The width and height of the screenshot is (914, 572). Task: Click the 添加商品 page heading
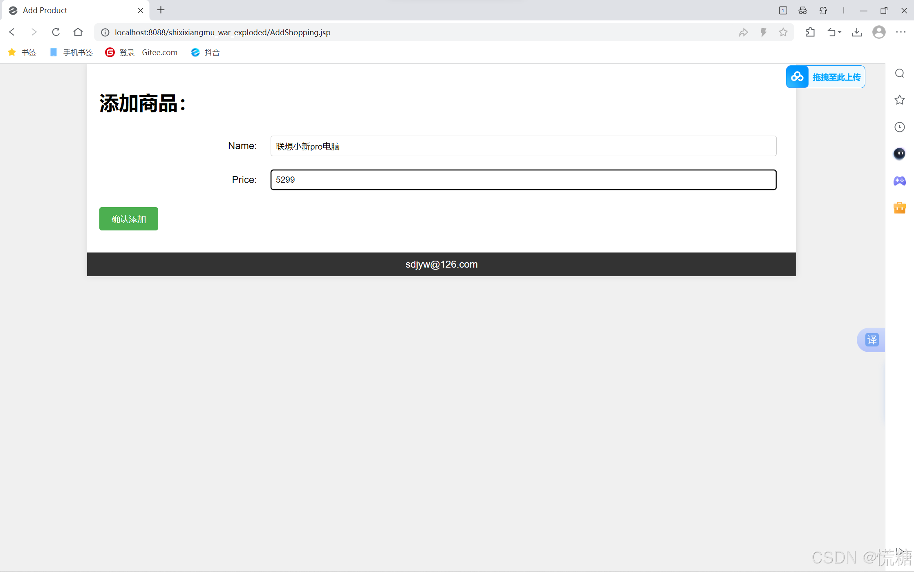(x=143, y=103)
